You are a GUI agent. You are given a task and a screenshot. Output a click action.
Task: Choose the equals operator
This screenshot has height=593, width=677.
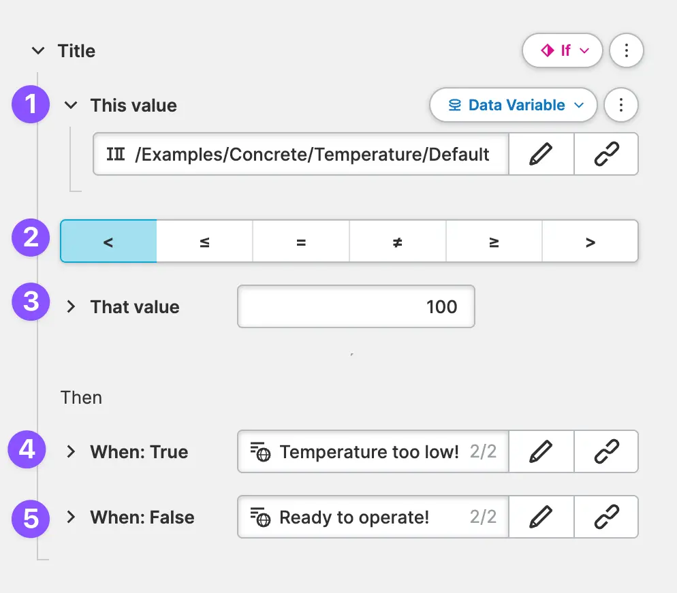point(301,242)
